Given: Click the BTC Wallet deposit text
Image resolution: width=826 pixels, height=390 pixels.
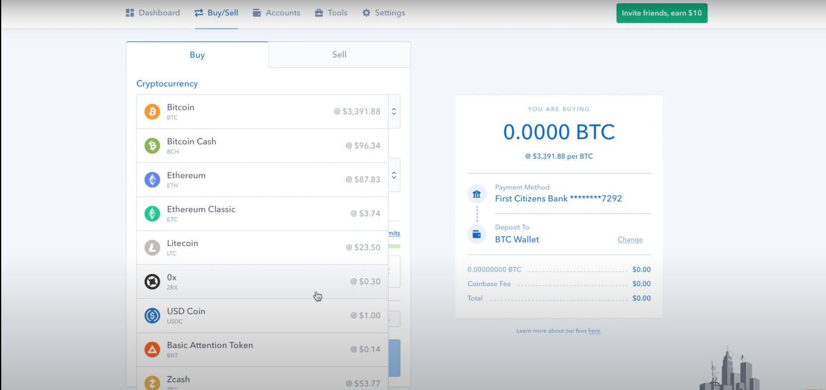Looking at the screenshot, I should click(x=517, y=239).
